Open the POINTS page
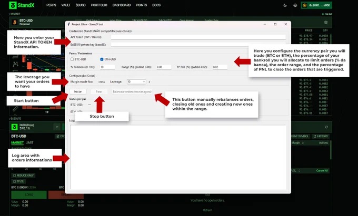The image size is (358, 216). pos(141,5)
